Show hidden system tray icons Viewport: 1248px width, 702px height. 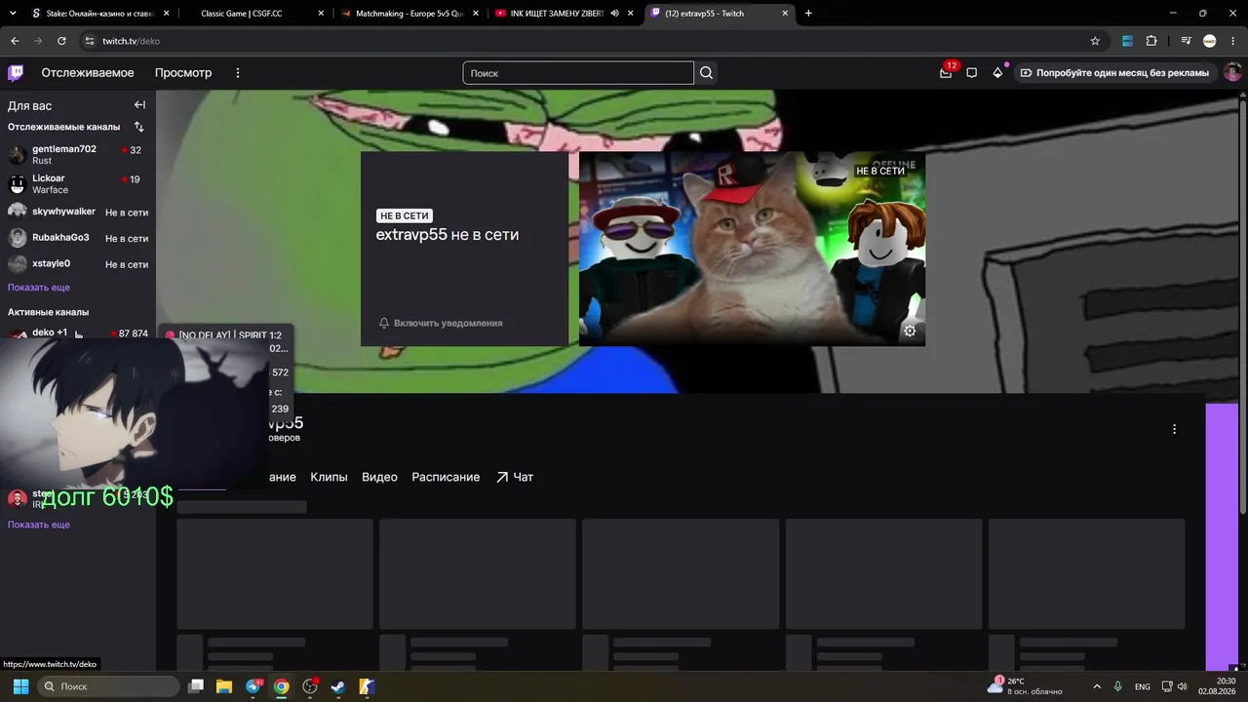(x=1097, y=686)
